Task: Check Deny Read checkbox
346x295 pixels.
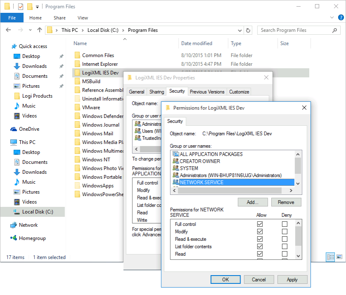Action: click(285, 254)
